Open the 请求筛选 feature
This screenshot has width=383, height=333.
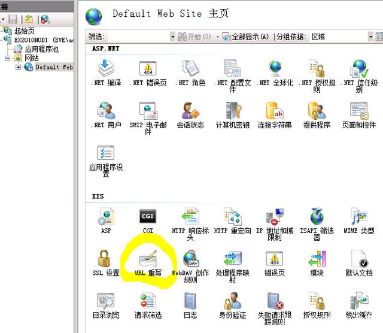tap(148, 305)
